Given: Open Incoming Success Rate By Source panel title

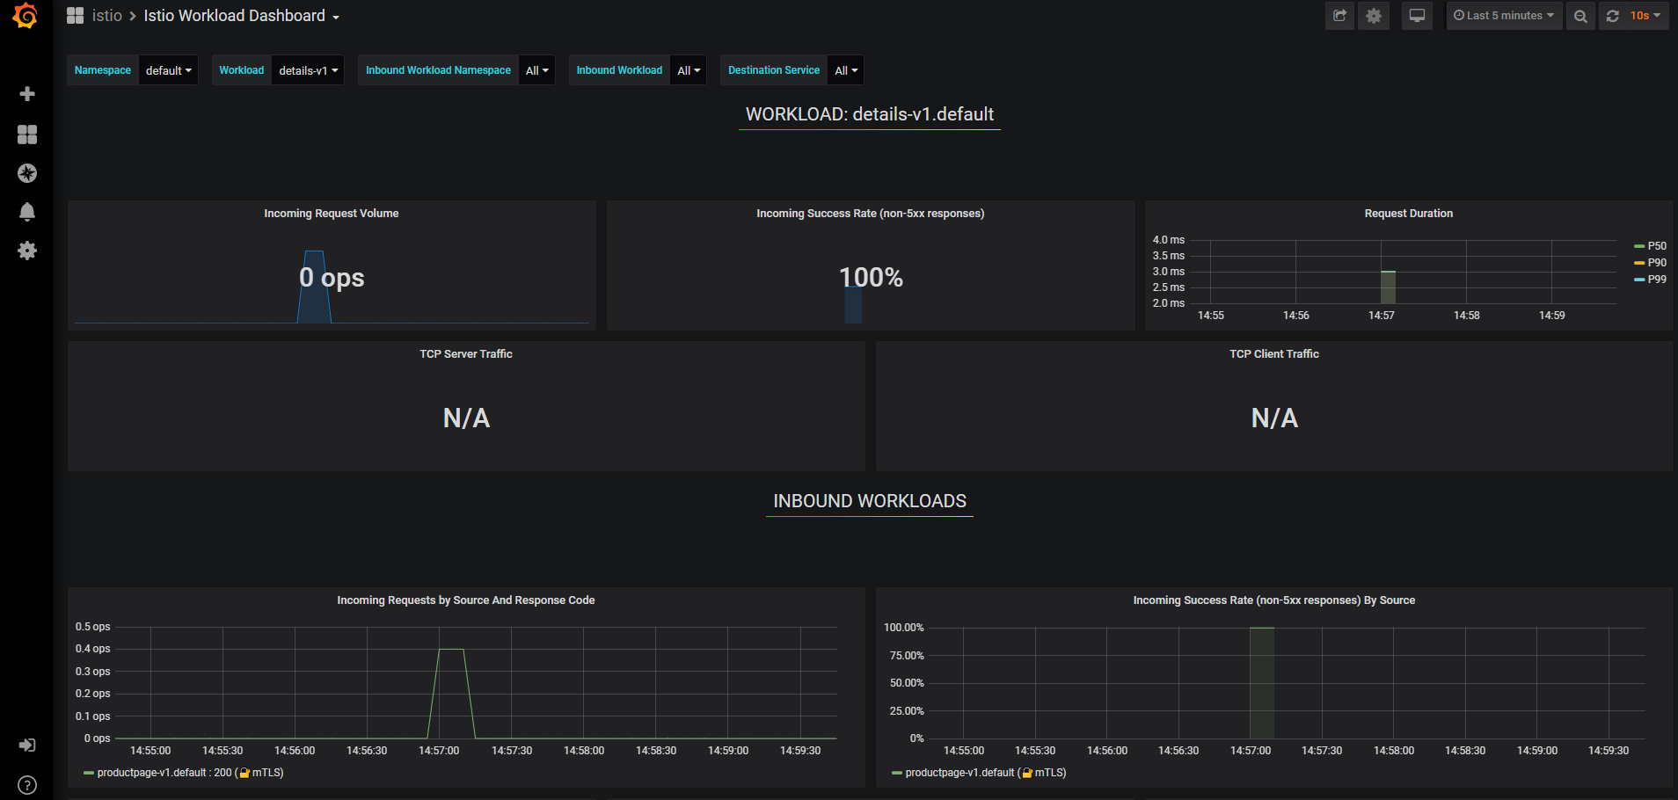Looking at the screenshot, I should pyautogui.click(x=1274, y=600).
